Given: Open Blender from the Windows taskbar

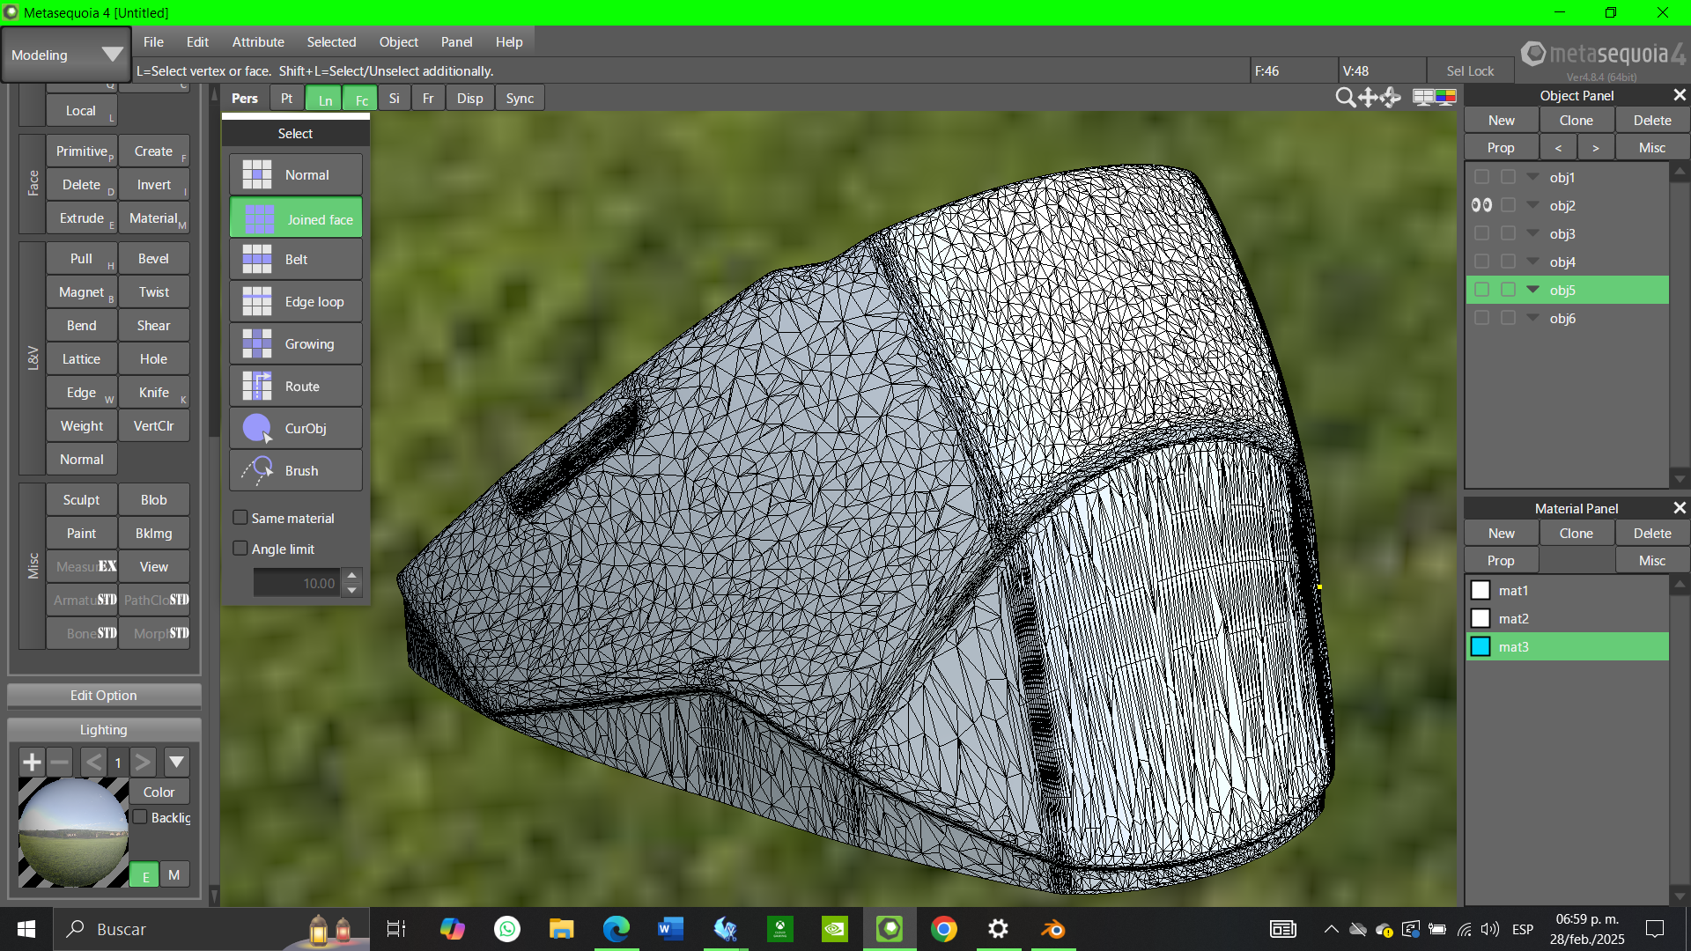Looking at the screenshot, I should [x=1052, y=929].
